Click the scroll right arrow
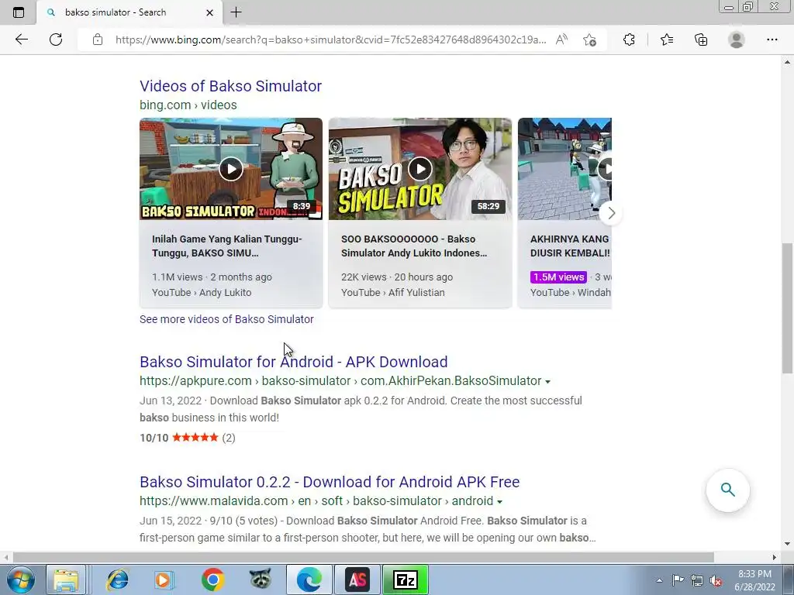The image size is (794, 595). (x=774, y=557)
